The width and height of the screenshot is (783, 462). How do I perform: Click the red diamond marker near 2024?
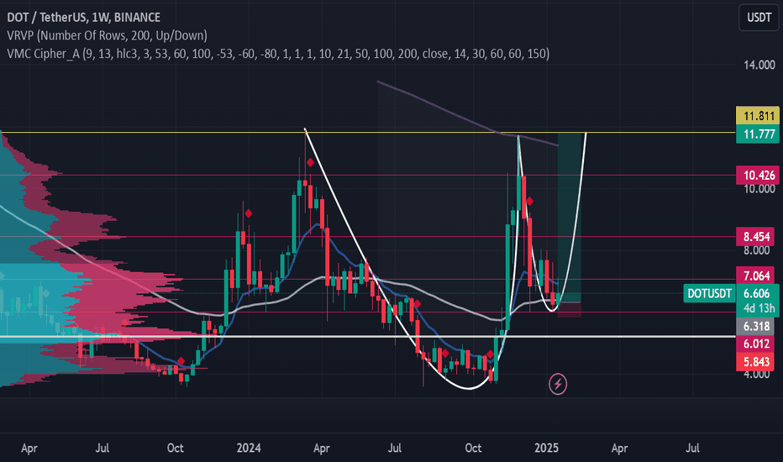(x=248, y=213)
